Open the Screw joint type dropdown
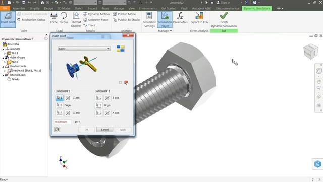The image size is (323, 182). point(84,49)
